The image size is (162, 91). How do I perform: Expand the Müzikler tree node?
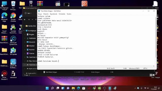pos(25,46)
